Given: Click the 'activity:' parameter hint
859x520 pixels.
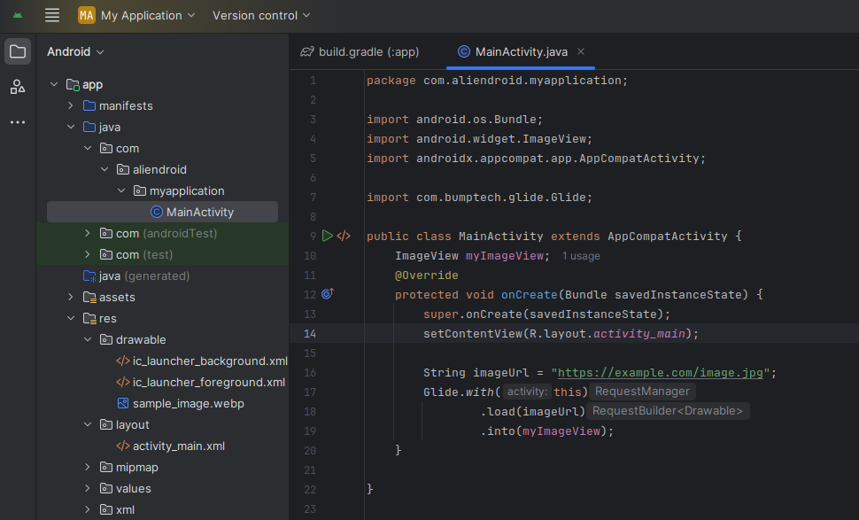Looking at the screenshot, I should (526, 392).
